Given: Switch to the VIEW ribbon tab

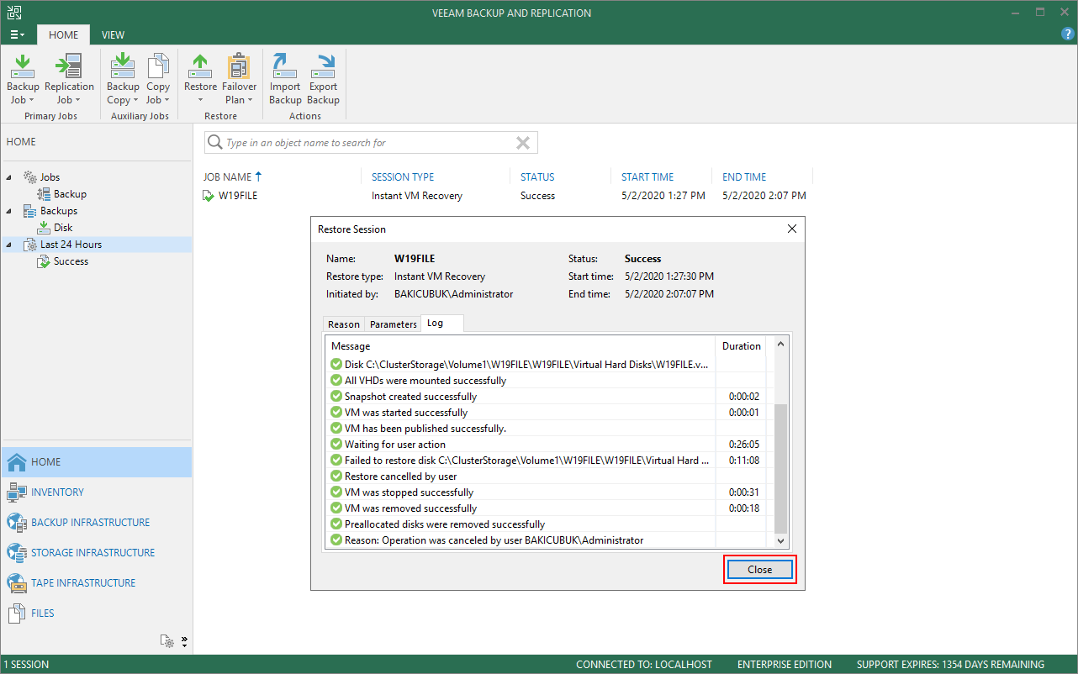Looking at the screenshot, I should 113,34.
